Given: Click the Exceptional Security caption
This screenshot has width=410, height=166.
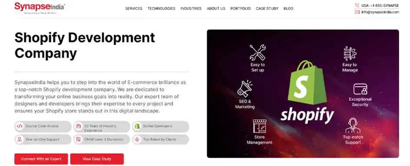Looking at the screenshot, I should (x=360, y=102).
